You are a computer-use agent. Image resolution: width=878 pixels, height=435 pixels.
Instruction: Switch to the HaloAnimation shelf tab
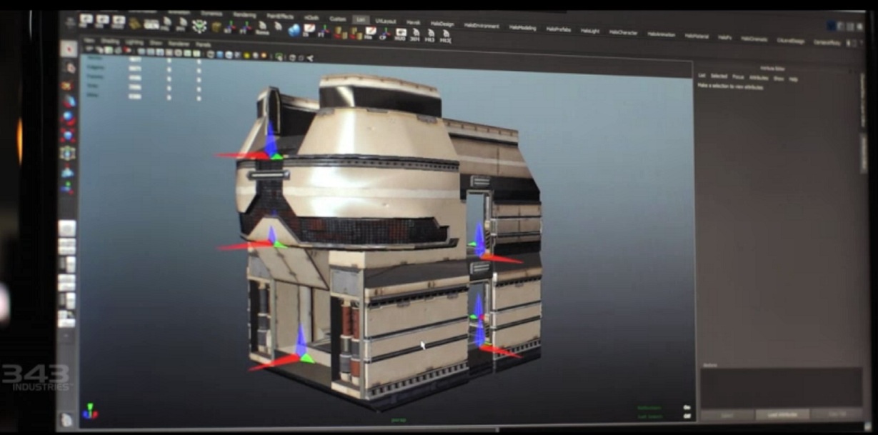[662, 34]
